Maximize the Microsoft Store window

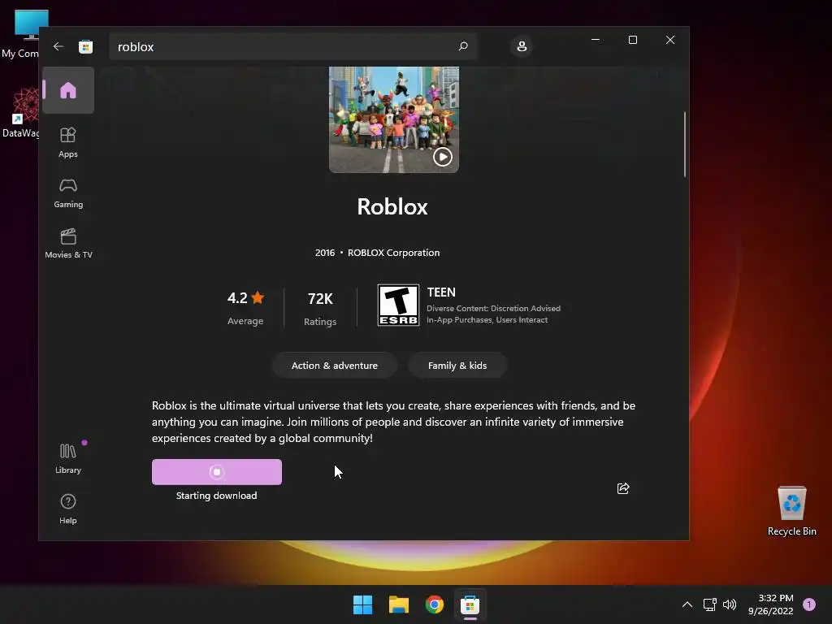point(632,40)
